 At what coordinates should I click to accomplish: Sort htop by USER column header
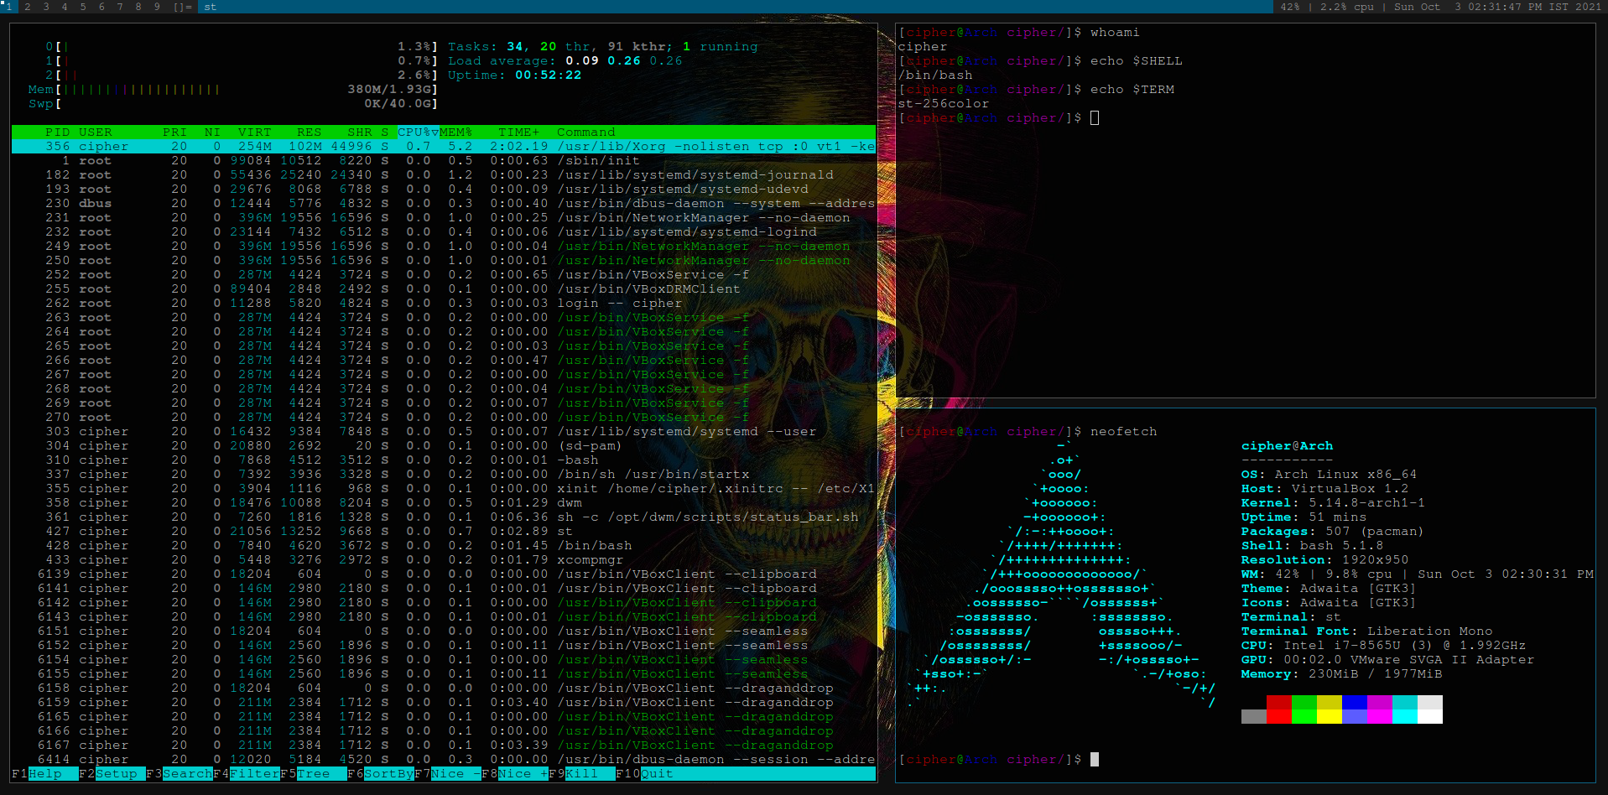[x=96, y=132]
